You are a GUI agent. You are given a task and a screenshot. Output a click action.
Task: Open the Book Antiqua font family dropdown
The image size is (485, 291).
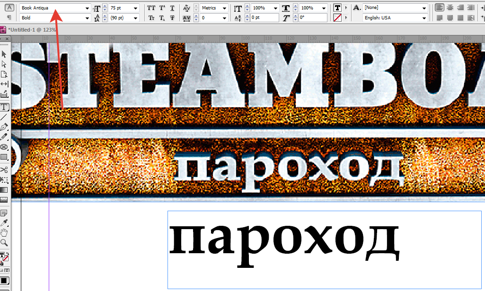[x=87, y=9]
